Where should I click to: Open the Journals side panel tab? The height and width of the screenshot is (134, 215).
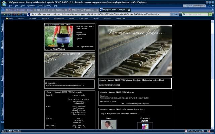tap(2, 112)
